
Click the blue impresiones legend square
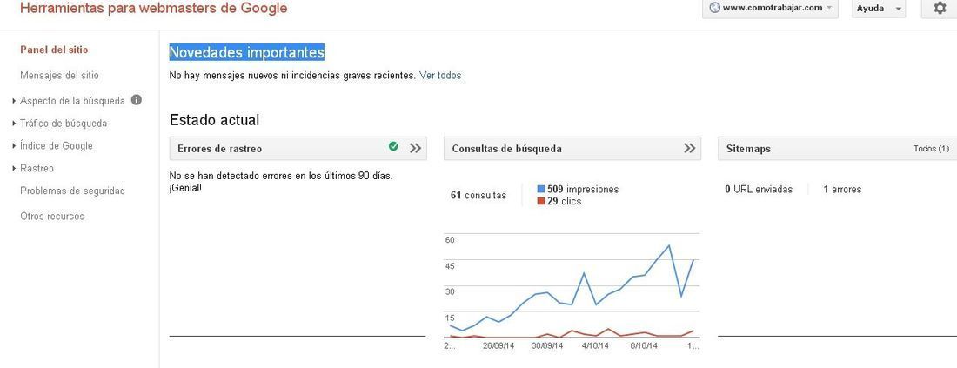click(x=541, y=189)
